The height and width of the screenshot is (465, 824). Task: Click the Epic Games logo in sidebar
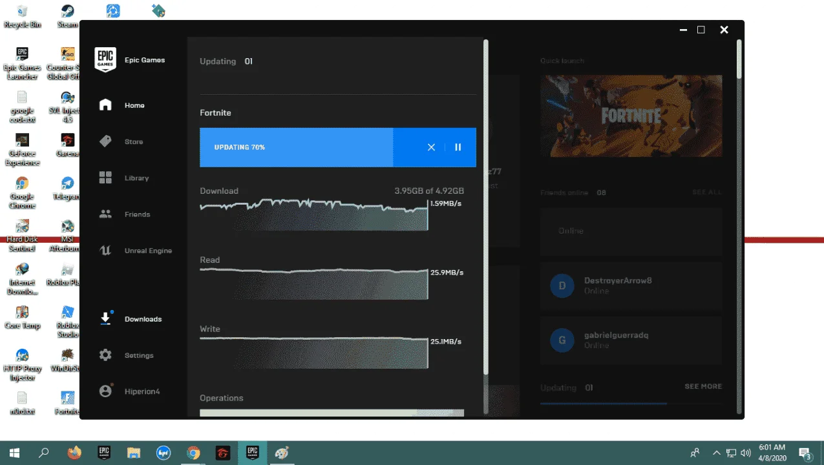click(x=105, y=59)
